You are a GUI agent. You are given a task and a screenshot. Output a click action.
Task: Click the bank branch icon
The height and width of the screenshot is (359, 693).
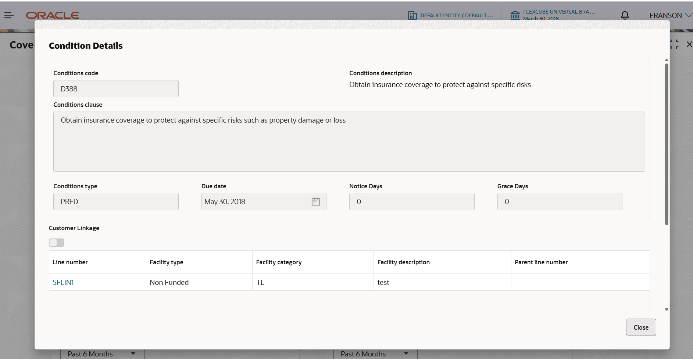coord(515,15)
